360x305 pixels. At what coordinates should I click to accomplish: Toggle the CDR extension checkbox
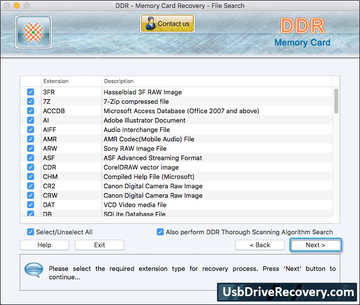pos(31,167)
